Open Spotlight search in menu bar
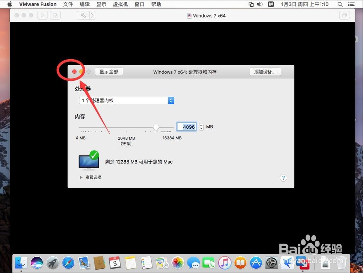Viewport: 363px width, 273px height. (340, 4)
